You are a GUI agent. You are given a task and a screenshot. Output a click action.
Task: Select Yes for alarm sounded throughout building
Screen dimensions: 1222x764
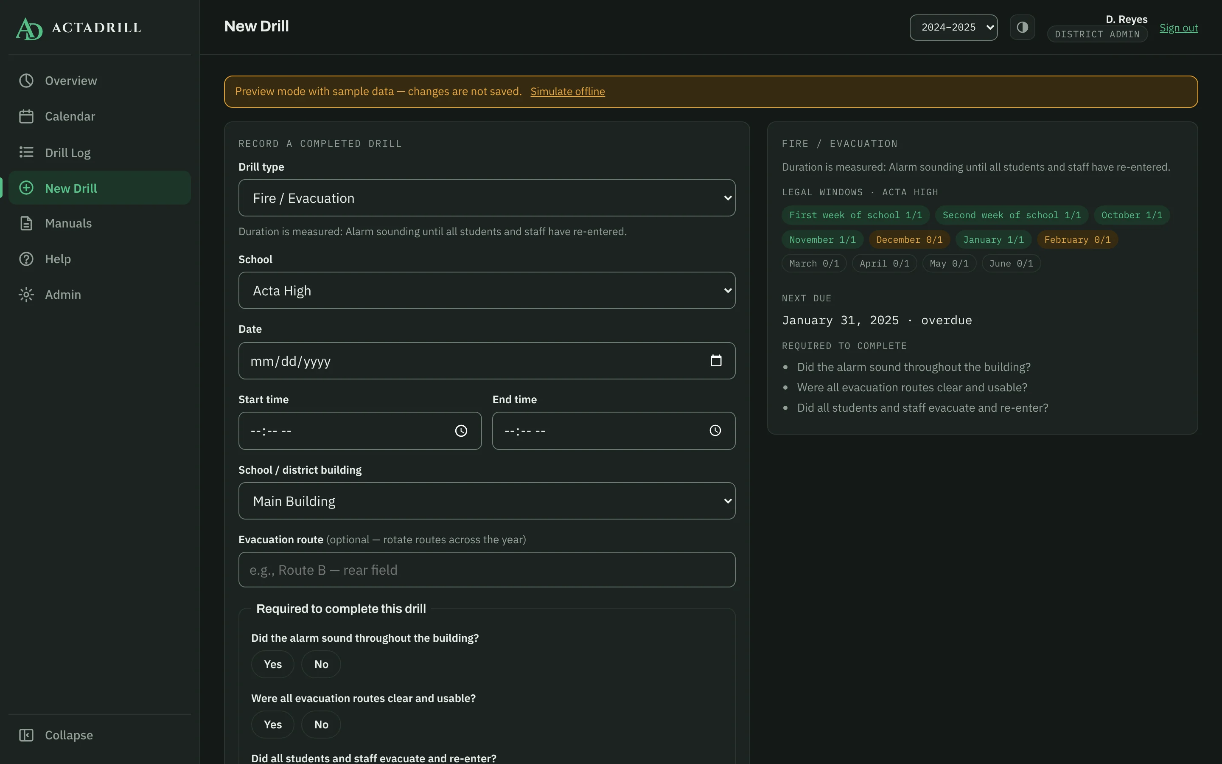point(273,664)
